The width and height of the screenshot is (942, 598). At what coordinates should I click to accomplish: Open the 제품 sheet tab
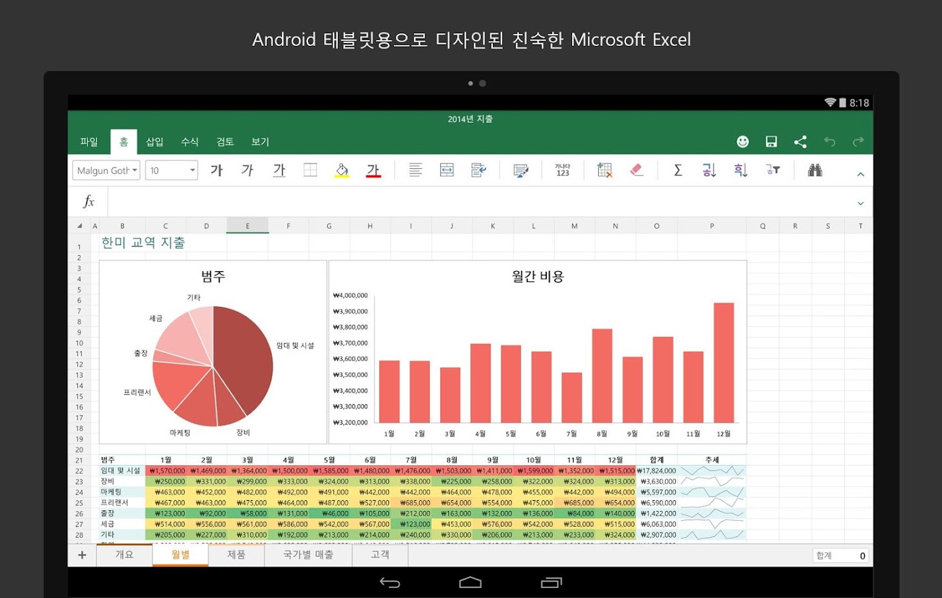pos(236,555)
